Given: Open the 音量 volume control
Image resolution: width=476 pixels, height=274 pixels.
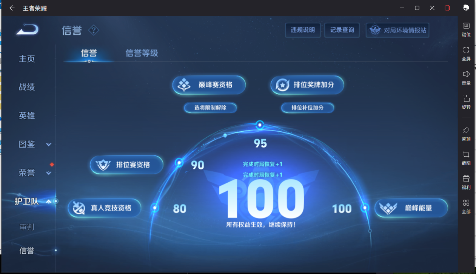Looking at the screenshot, I should coord(466,77).
